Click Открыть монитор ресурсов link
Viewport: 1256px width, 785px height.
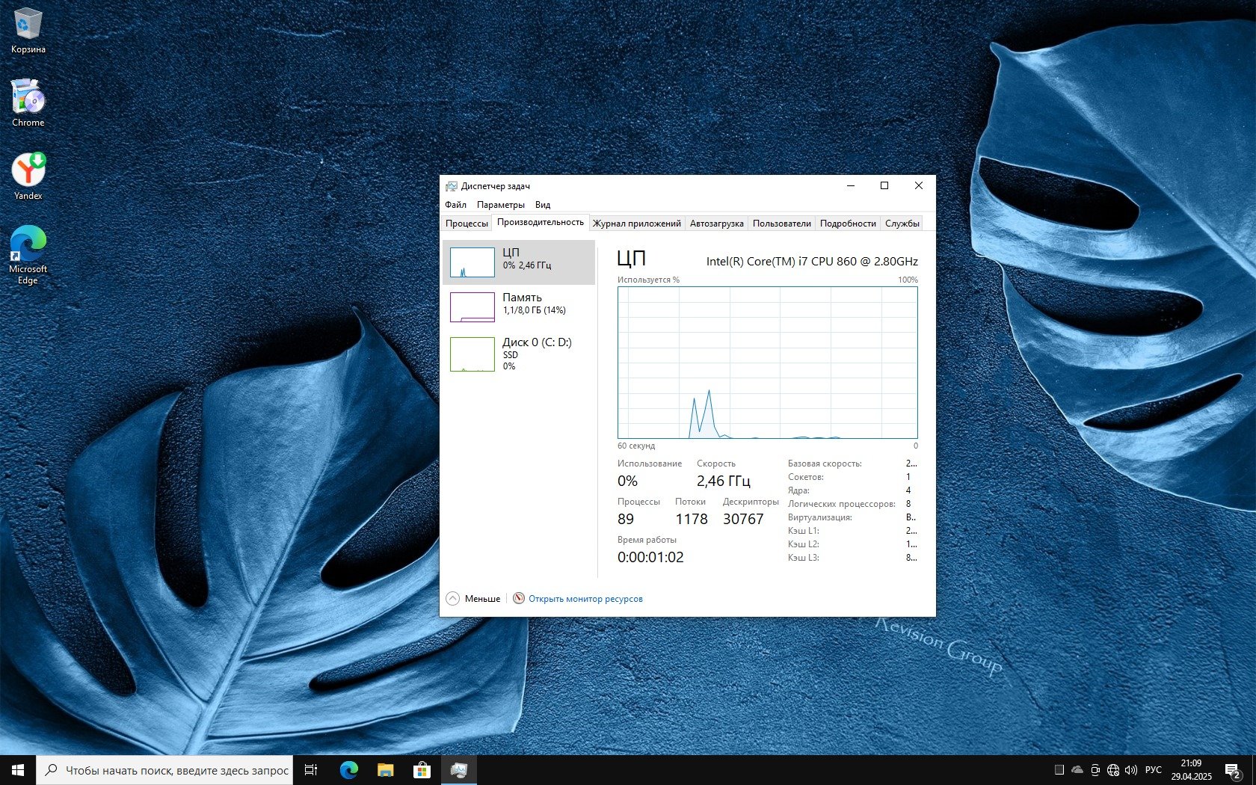click(x=585, y=599)
